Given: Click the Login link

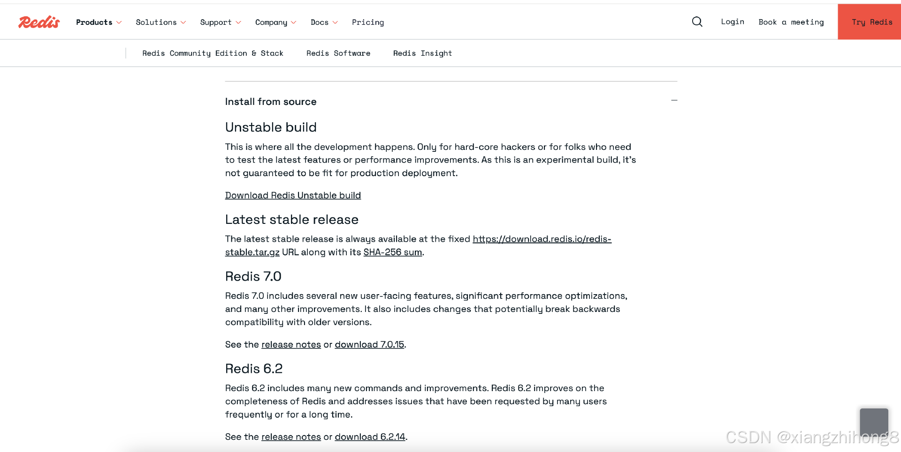Looking at the screenshot, I should (x=732, y=22).
